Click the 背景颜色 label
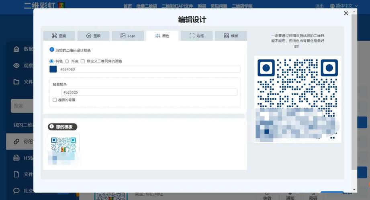The width and height of the screenshot is (370, 200). (60, 84)
